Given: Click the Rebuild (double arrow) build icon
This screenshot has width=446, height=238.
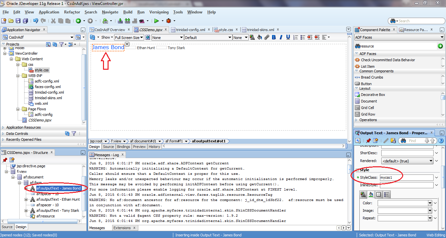Looking at the screenshot, I should point(127,21).
